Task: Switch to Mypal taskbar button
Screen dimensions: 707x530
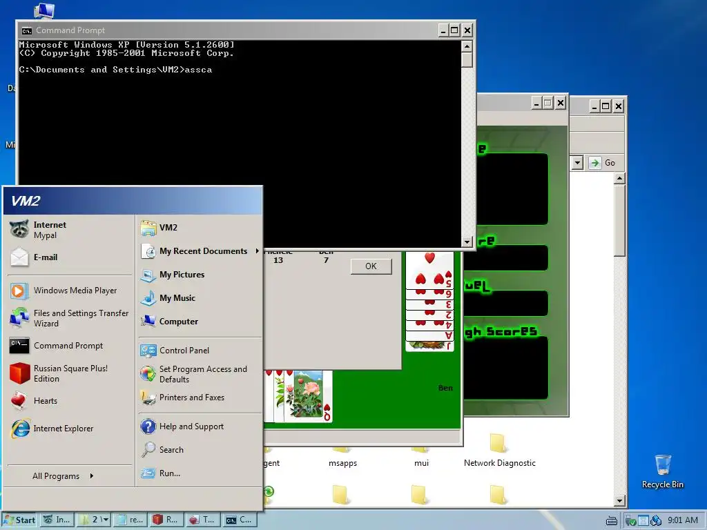Action: coord(57,520)
